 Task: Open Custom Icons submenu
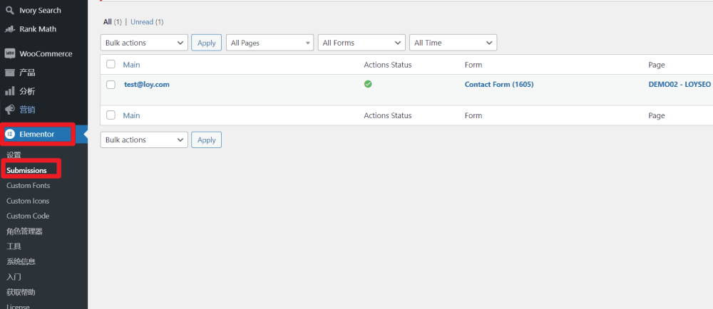point(28,201)
